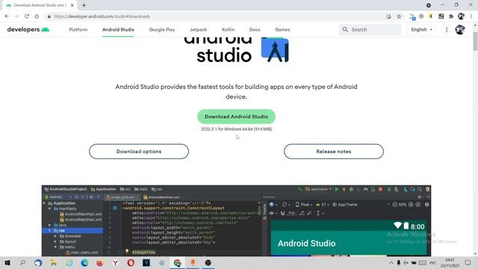The height and width of the screenshot is (269, 478).
Task: Click the Android Studio IDE screenshot image
Action: click(x=236, y=220)
